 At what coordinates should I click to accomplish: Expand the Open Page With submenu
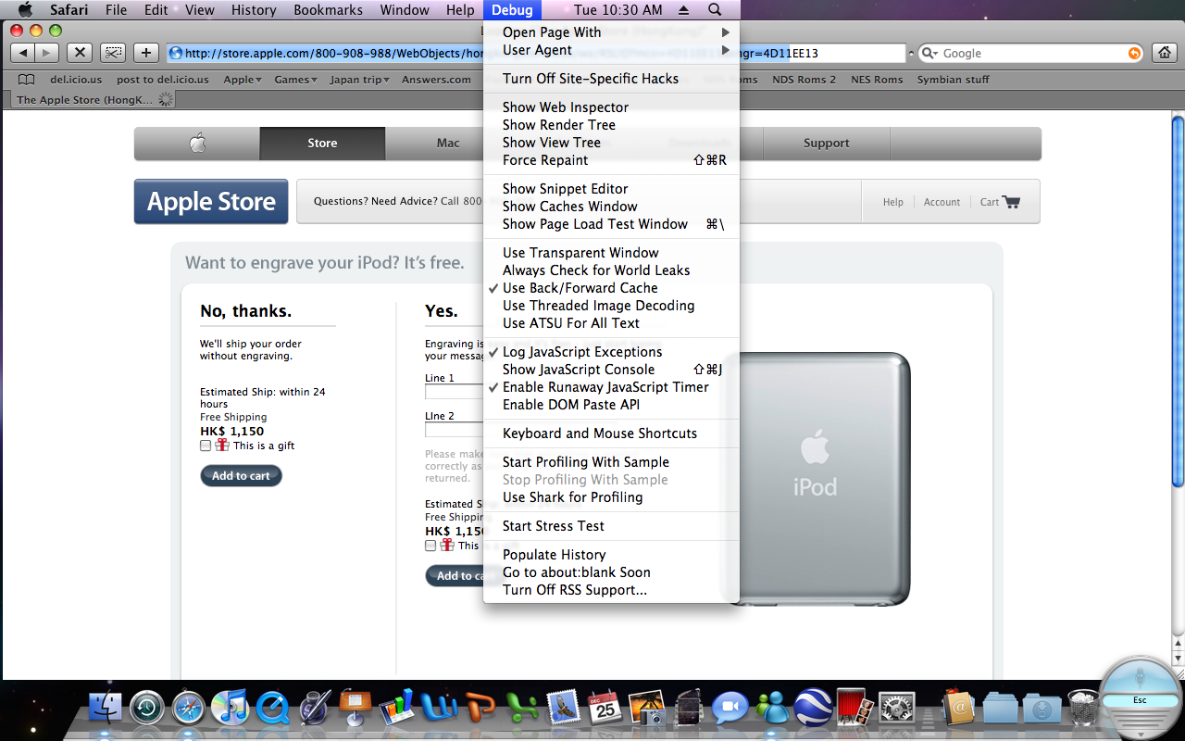(x=611, y=32)
